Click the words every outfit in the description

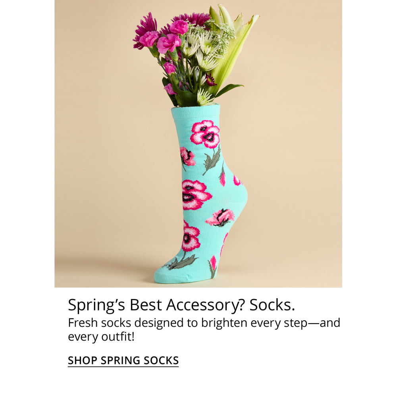(101, 337)
